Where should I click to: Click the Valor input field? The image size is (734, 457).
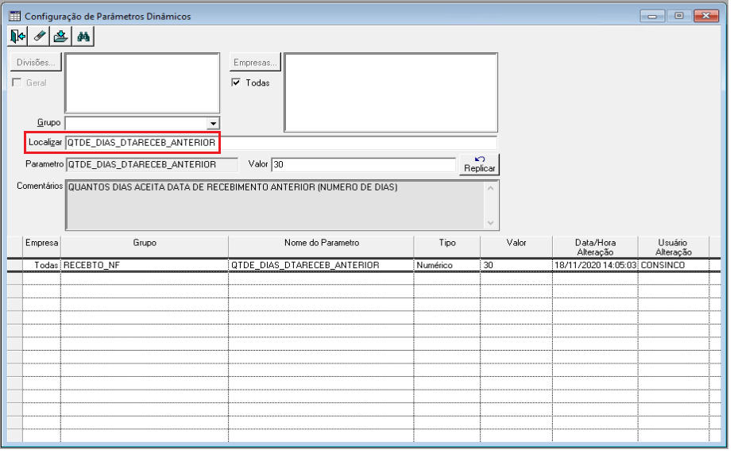coord(364,165)
